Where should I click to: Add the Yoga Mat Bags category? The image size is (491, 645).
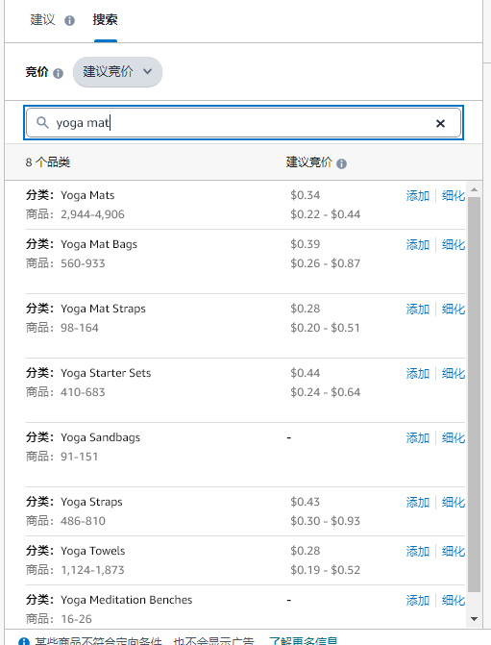(x=418, y=244)
